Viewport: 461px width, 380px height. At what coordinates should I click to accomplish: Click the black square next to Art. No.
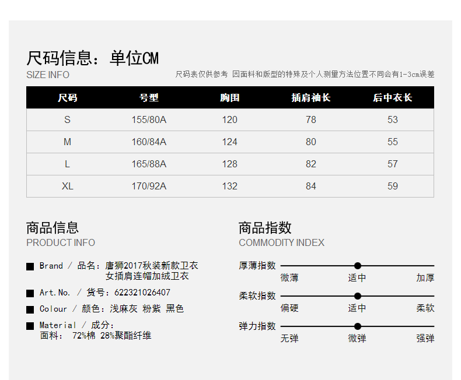pos(30,293)
